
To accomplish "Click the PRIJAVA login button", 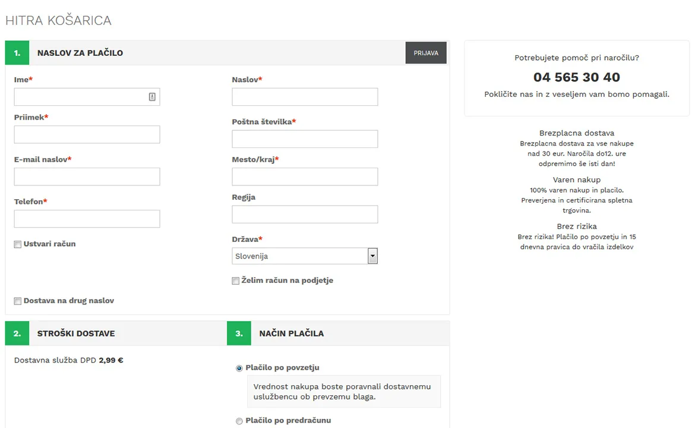I will pyautogui.click(x=426, y=53).
